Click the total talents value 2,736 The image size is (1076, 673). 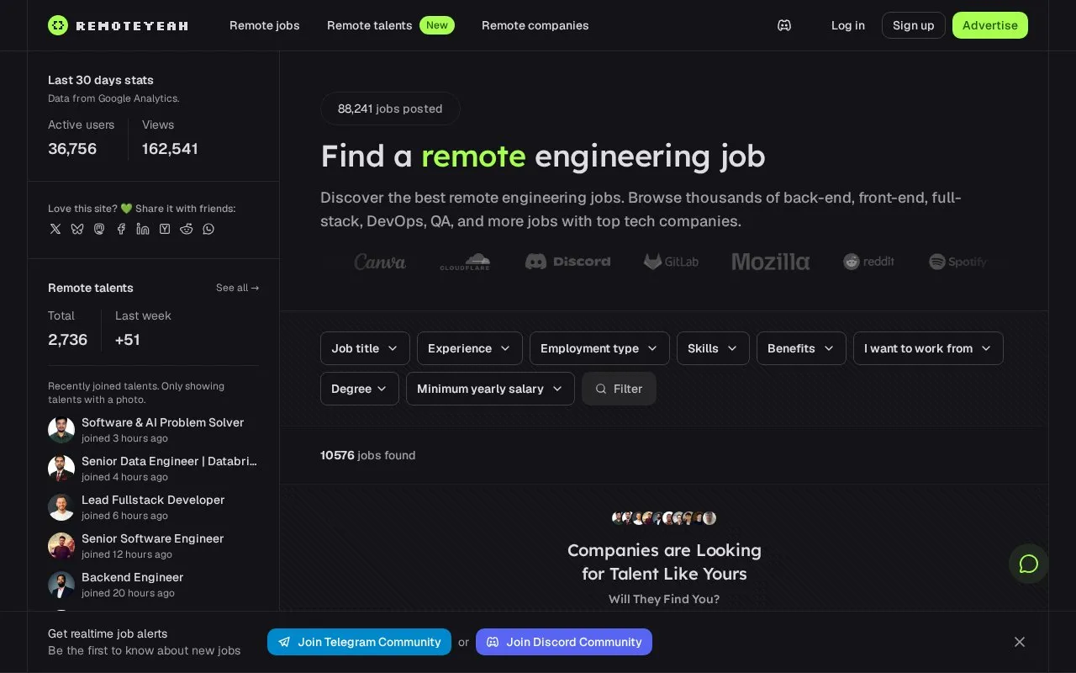67,340
